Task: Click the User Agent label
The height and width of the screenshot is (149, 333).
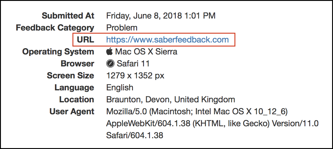Action: (72, 112)
